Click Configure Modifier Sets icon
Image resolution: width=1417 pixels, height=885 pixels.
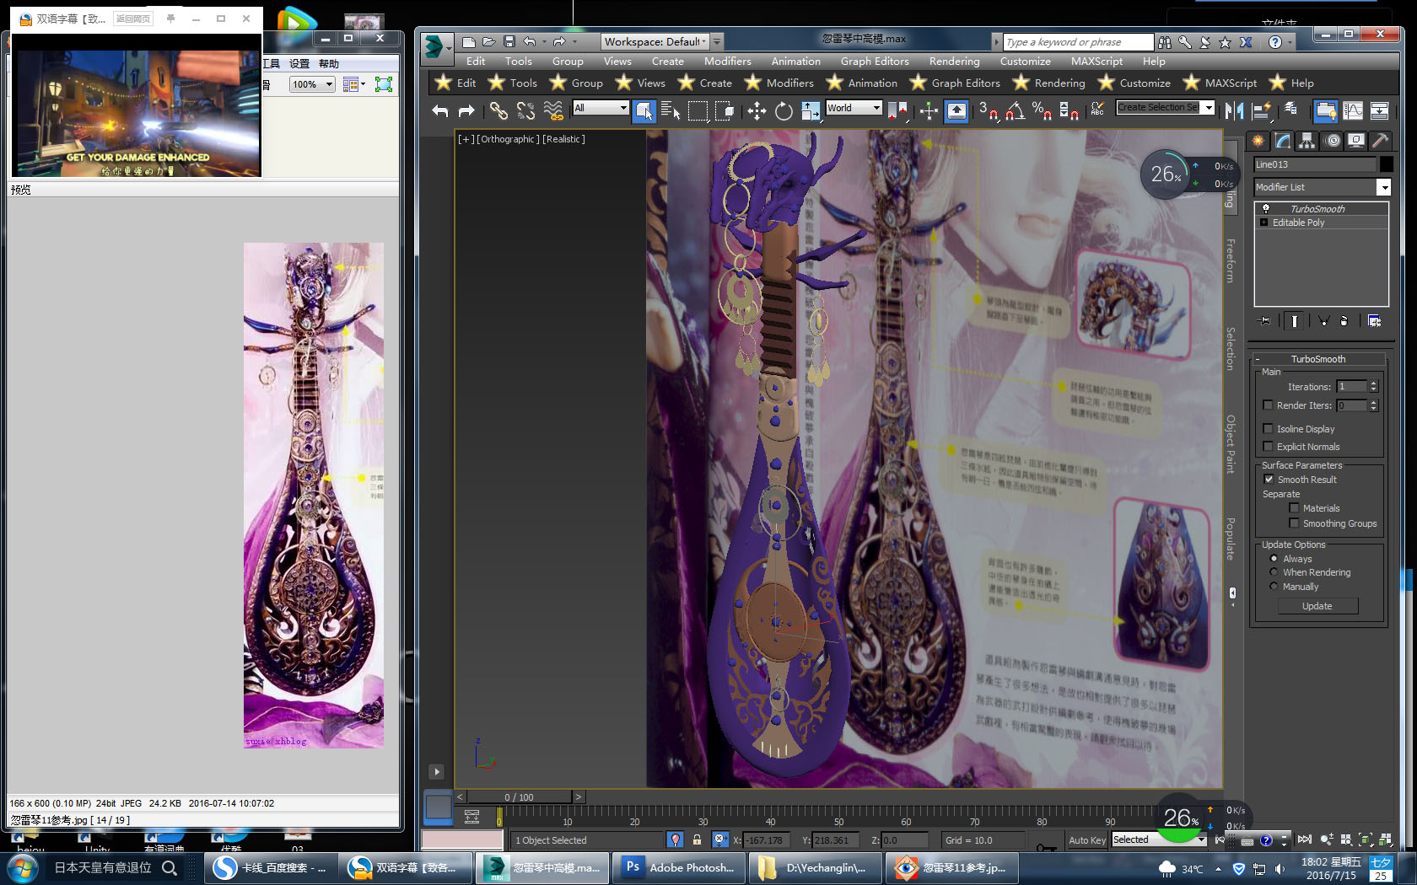tap(1374, 320)
